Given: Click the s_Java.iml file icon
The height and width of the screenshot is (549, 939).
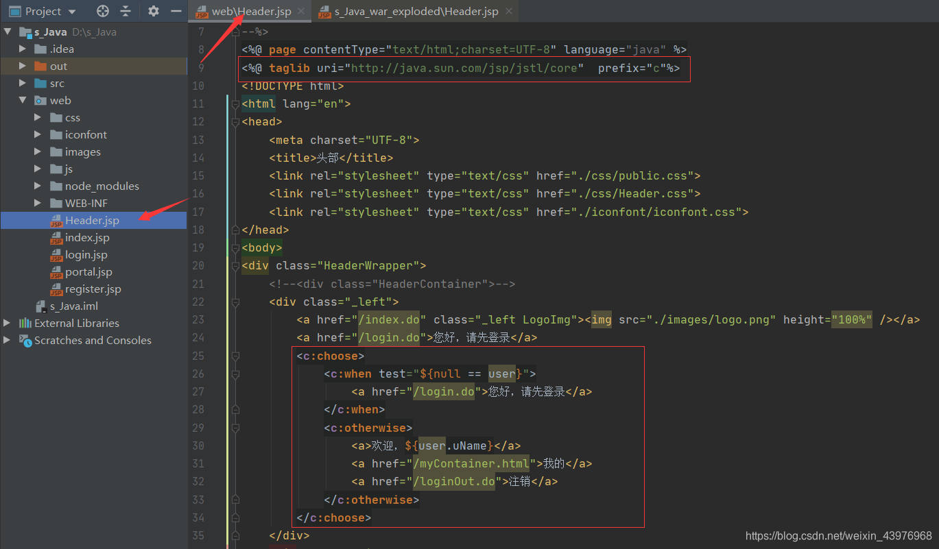Looking at the screenshot, I should (41, 306).
